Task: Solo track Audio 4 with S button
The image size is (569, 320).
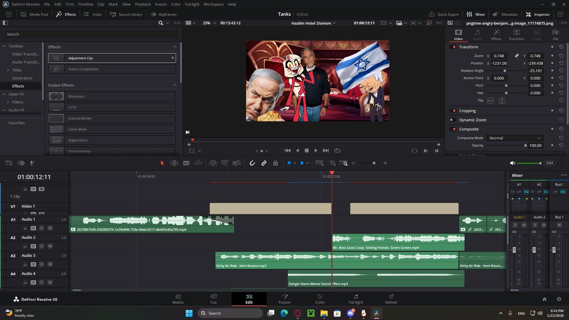Action: click(42, 283)
